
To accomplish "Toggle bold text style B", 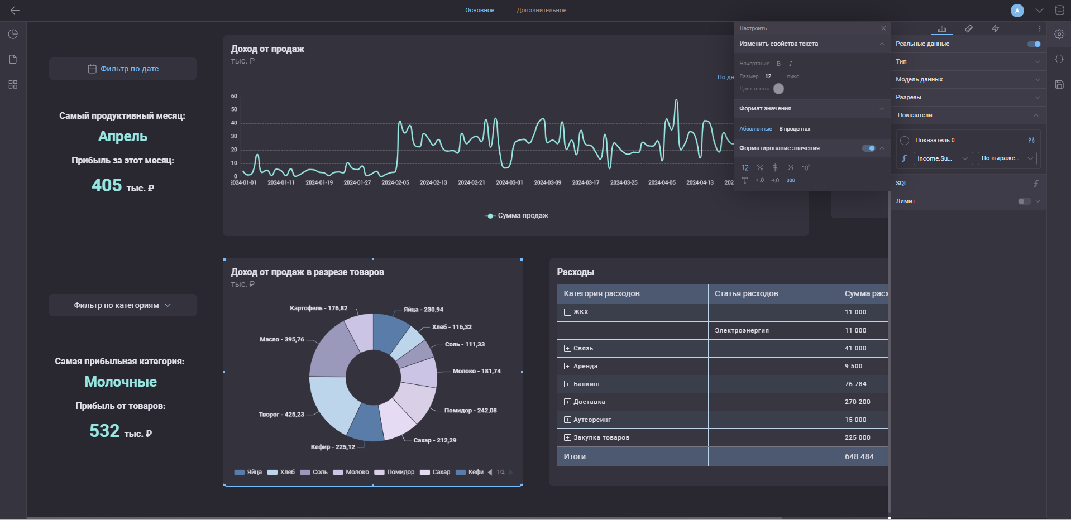I will pyautogui.click(x=778, y=64).
